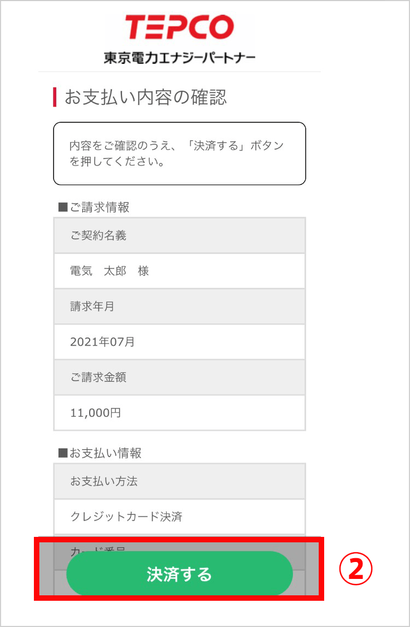This screenshot has height=627, width=410.
Task: Click the black square bullet before お支払い情報
Action: [63, 453]
